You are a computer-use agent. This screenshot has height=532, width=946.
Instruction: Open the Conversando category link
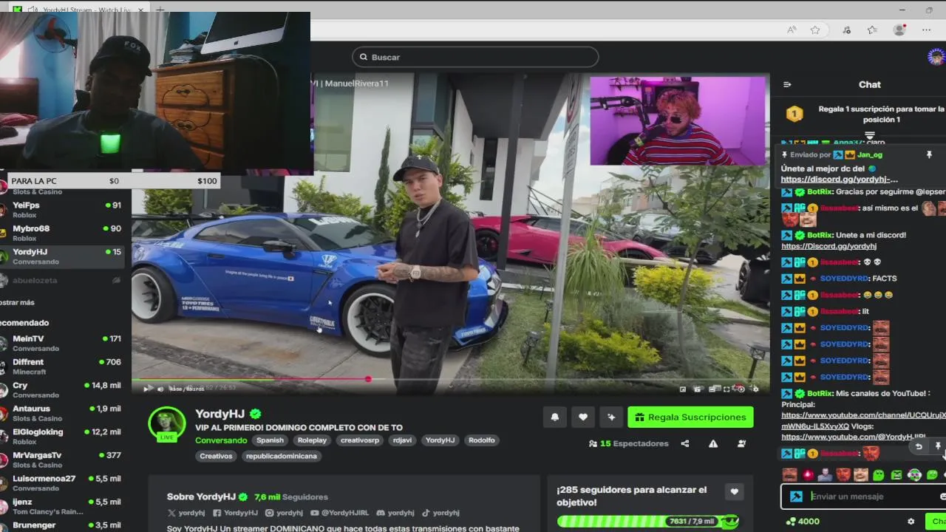pyautogui.click(x=221, y=440)
